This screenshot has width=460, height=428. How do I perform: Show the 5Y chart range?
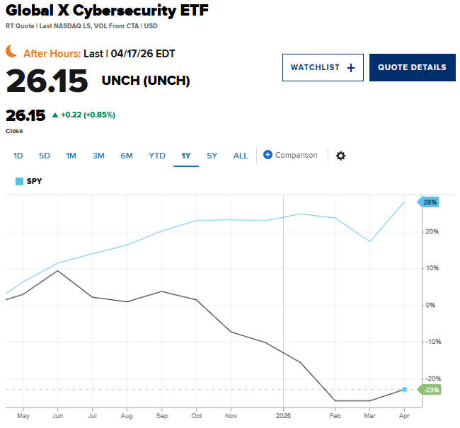(x=212, y=156)
